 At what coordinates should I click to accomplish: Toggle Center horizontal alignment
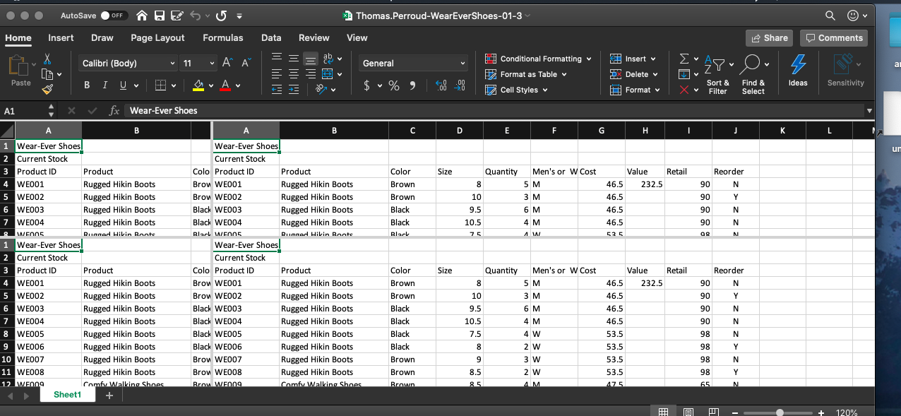pyautogui.click(x=294, y=74)
